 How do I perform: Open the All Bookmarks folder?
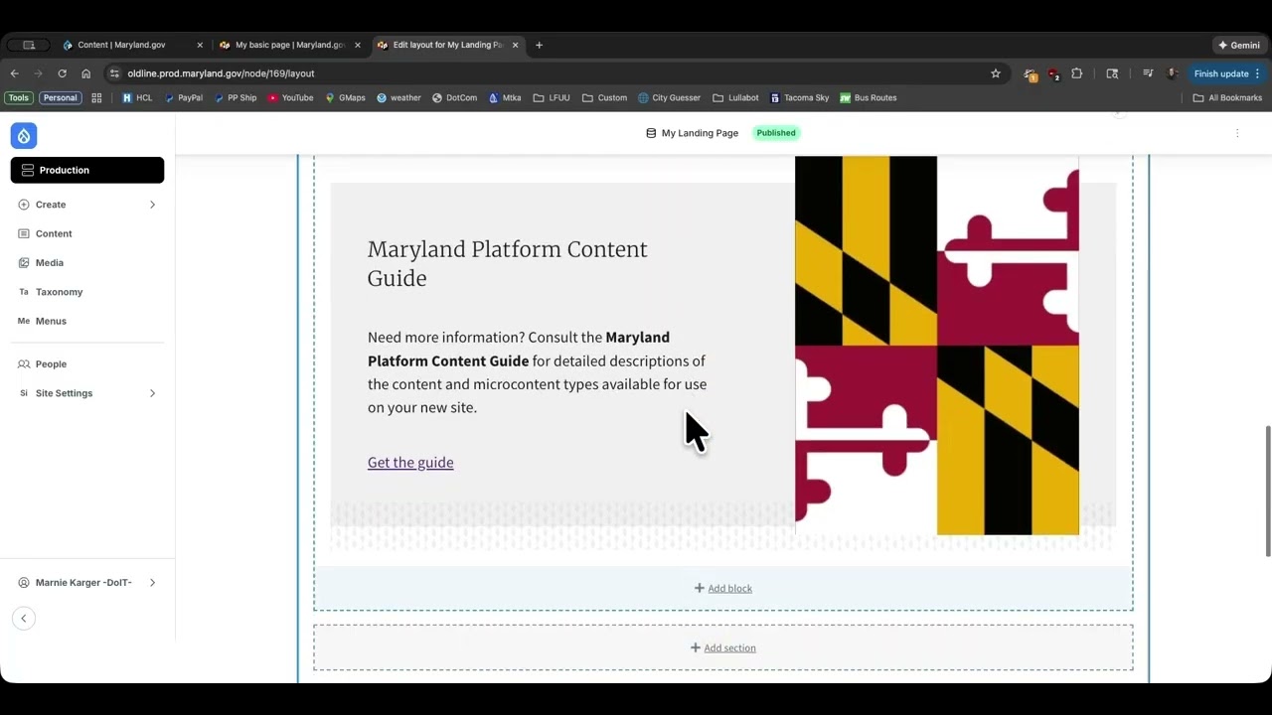(1227, 97)
